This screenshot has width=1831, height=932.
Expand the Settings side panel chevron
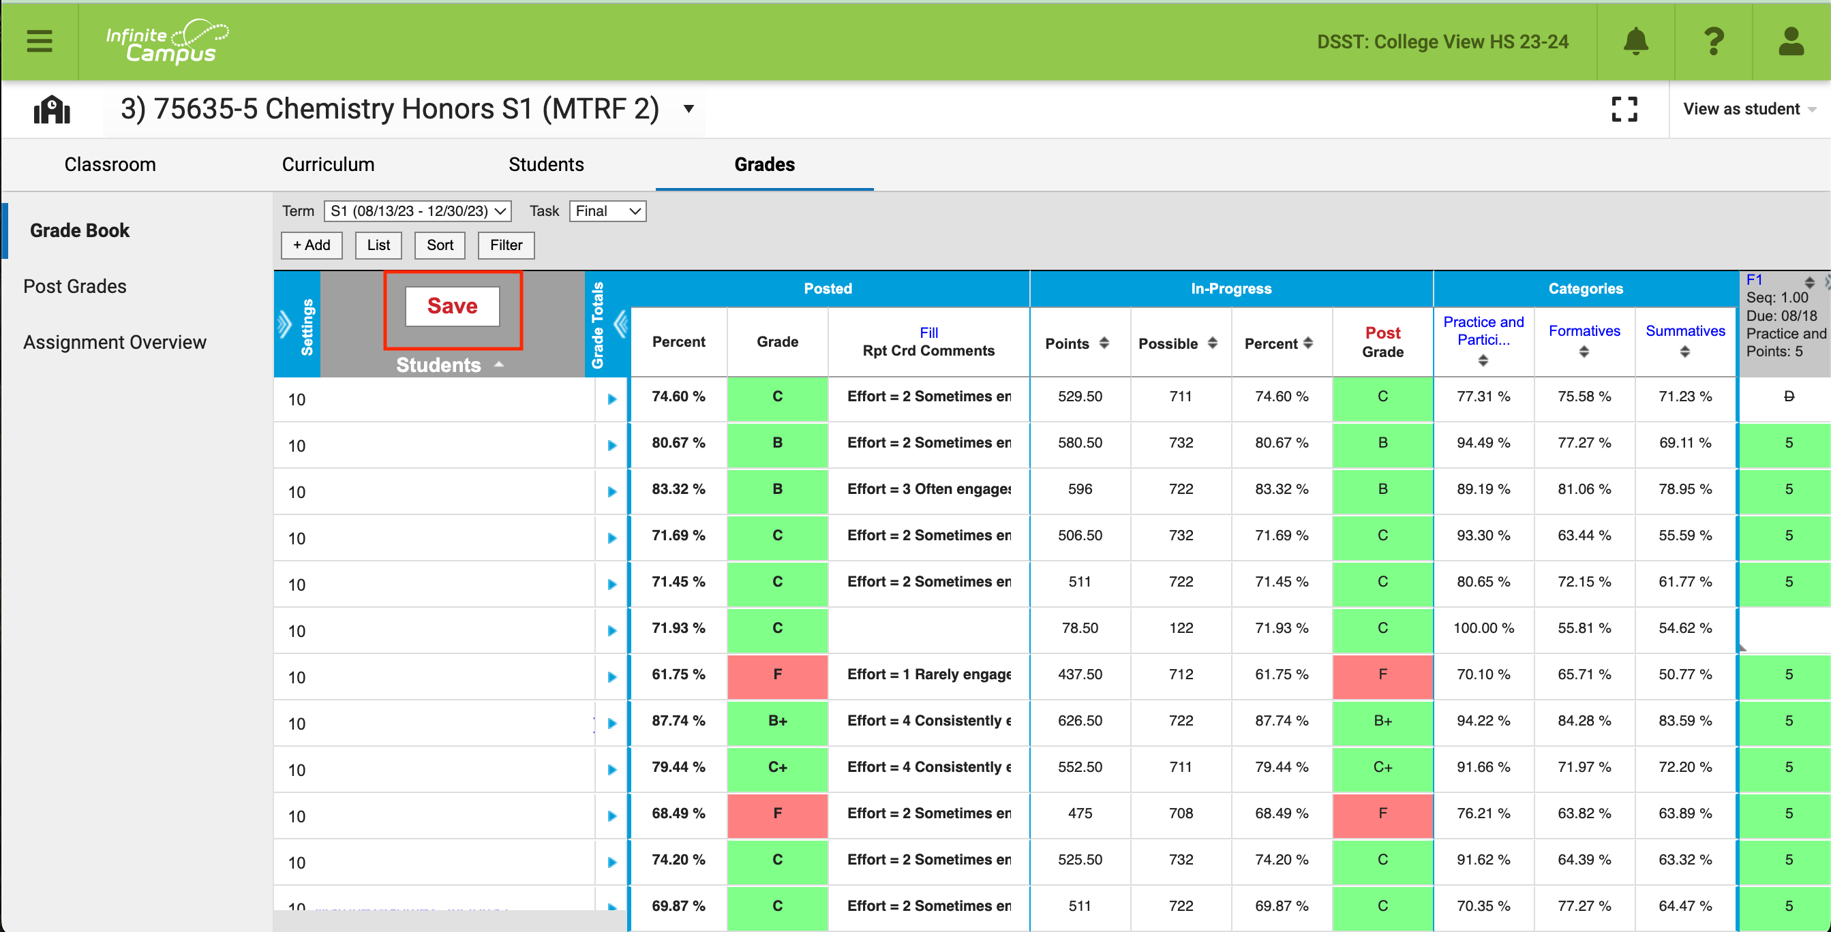tap(286, 323)
